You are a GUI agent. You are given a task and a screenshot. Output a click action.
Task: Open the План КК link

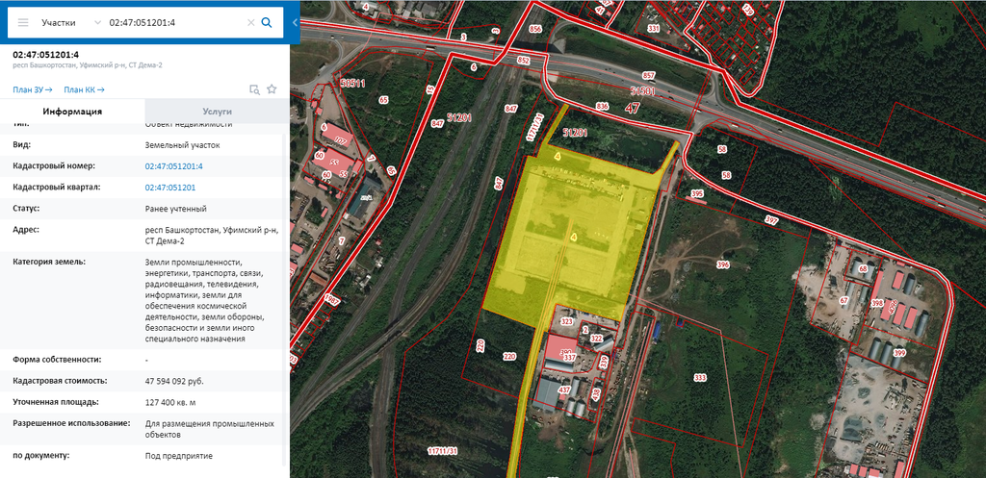(x=84, y=89)
